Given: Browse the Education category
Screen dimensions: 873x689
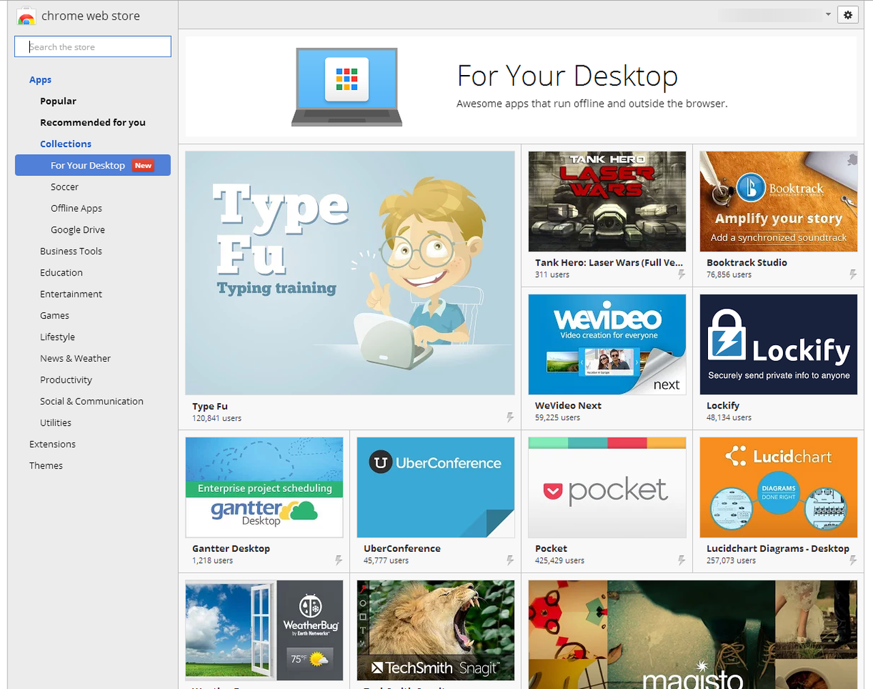Looking at the screenshot, I should click(61, 272).
